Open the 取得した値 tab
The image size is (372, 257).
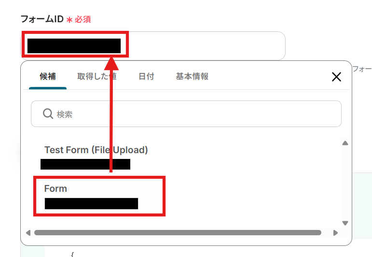pos(97,76)
